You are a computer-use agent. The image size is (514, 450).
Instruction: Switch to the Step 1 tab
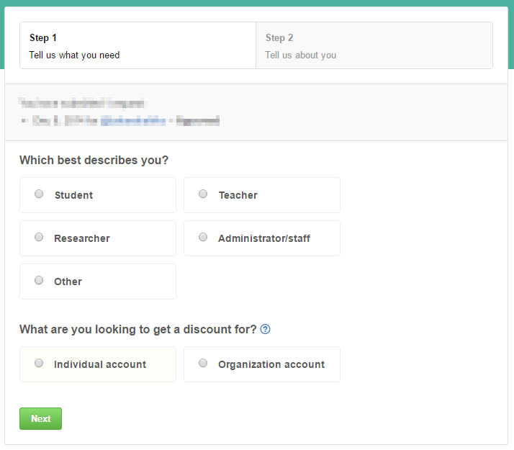(x=137, y=45)
